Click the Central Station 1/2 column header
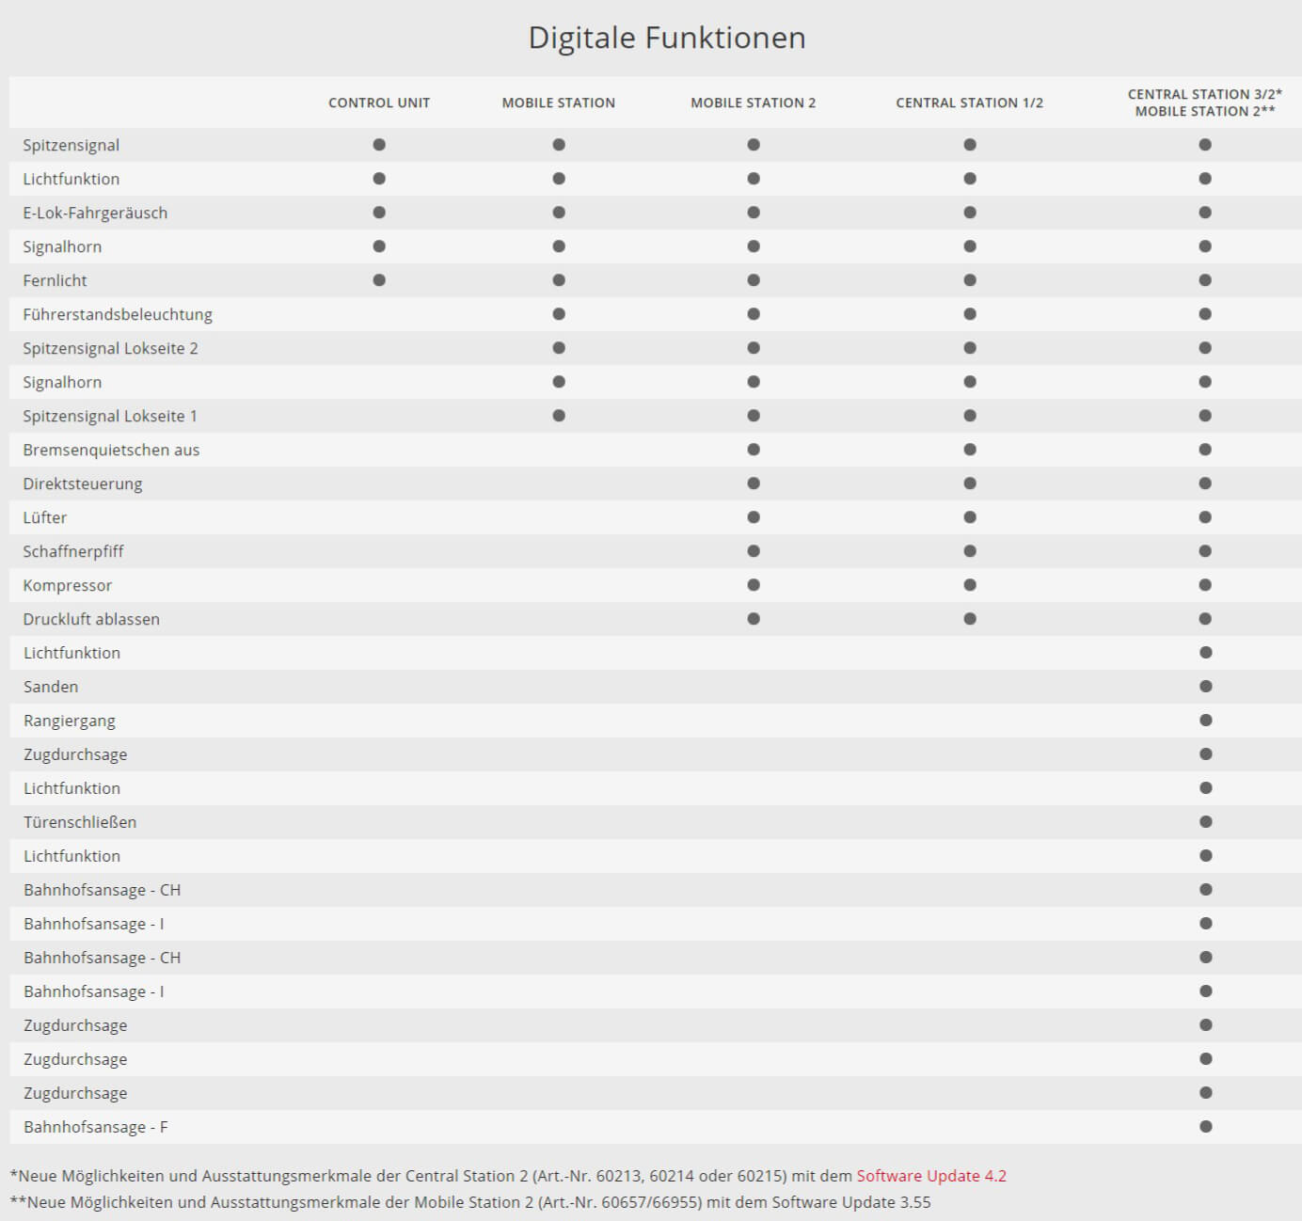Screen dimensions: 1302x1221 pyautogui.click(x=970, y=103)
